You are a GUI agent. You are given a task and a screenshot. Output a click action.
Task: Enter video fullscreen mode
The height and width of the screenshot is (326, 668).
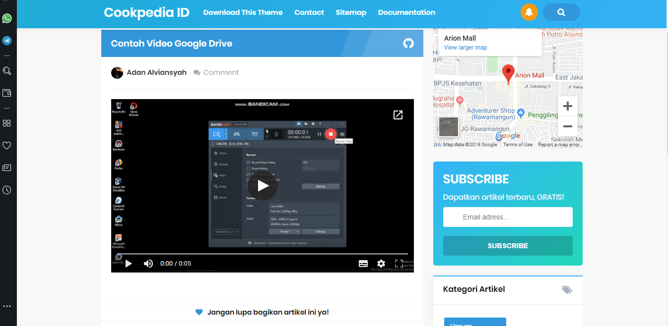coord(399,264)
